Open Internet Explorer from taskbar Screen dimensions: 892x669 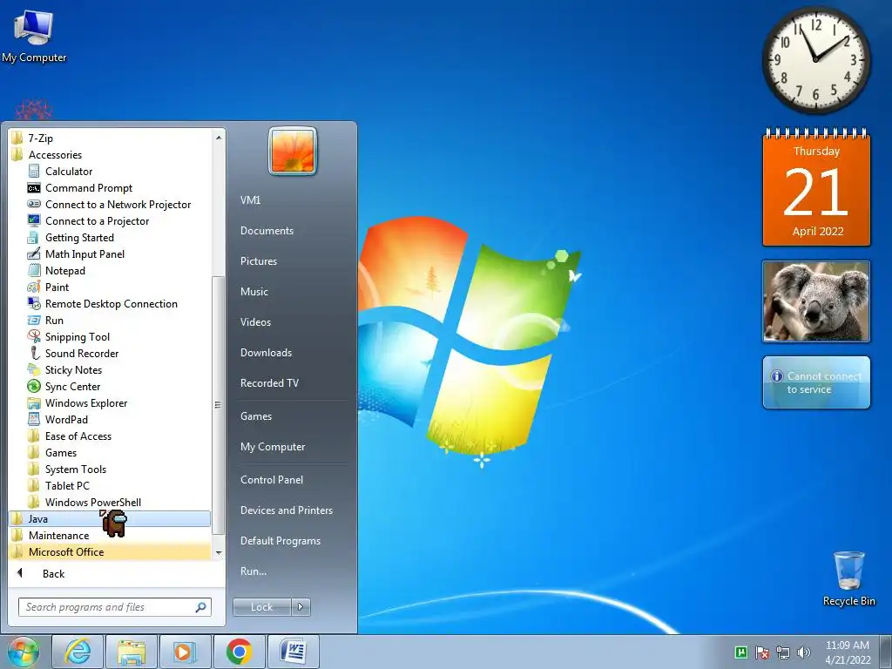point(78,652)
